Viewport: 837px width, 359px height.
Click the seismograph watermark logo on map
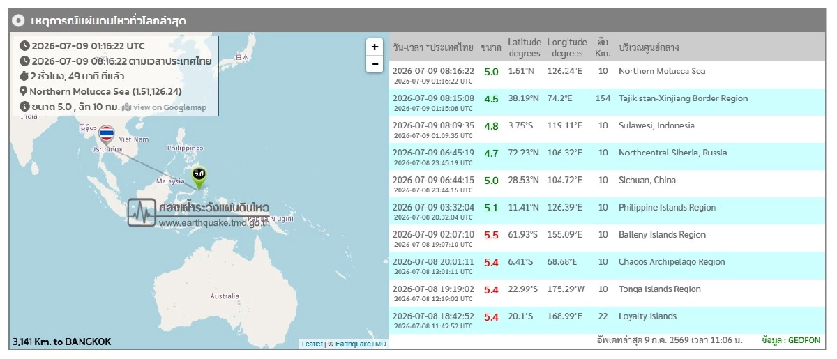click(142, 212)
